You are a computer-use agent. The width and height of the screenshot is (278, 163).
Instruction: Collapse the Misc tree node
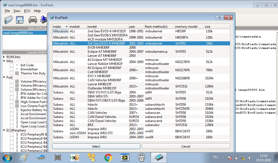[x=4, y=61]
